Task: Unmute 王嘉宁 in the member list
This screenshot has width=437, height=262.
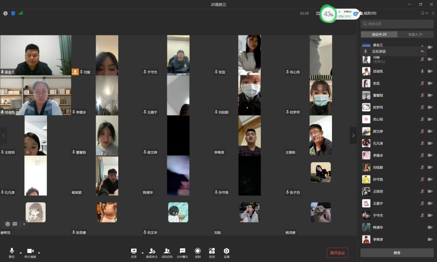Action: [x=422, y=204]
